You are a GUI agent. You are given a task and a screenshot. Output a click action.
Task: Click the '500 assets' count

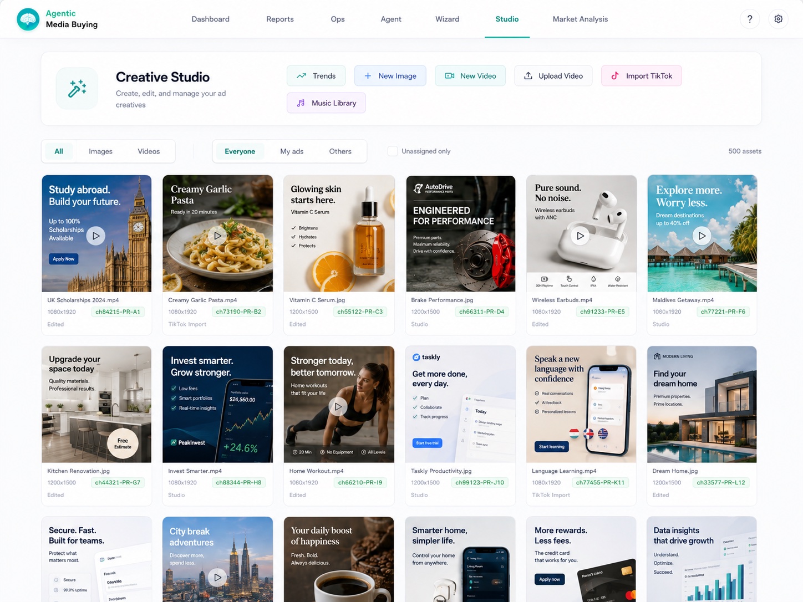745,151
